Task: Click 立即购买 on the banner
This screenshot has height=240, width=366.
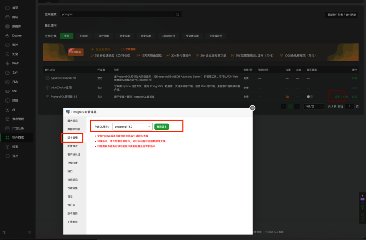Action: pos(76,52)
